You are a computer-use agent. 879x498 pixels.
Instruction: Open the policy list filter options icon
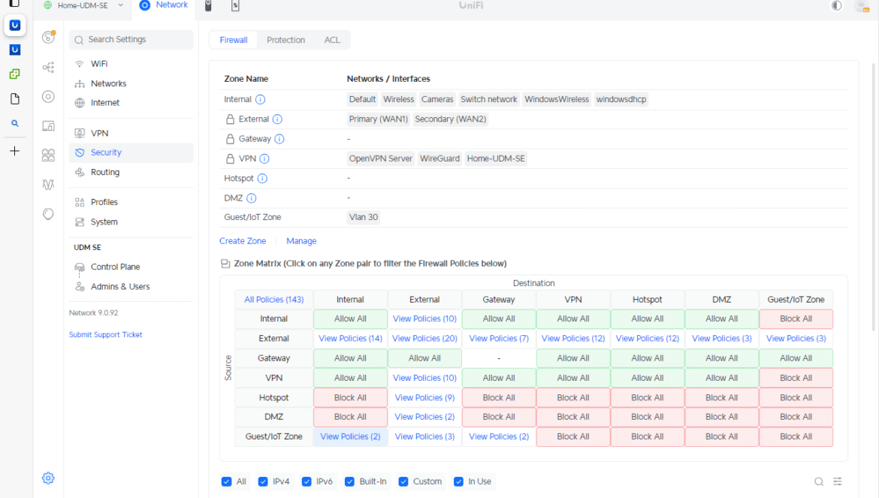tap(838, 481)
